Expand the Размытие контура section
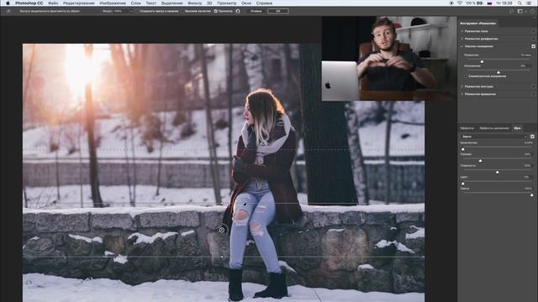 click(462, 86)
